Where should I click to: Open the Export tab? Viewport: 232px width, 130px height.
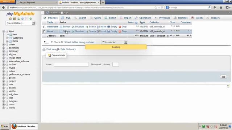pyautogui.click(x=110, y=18)
